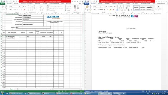This screenshot has height=95, width=168.
Task: Click Undo arrow in Excel quick access toolbar
Action: (x=7, y=1)
